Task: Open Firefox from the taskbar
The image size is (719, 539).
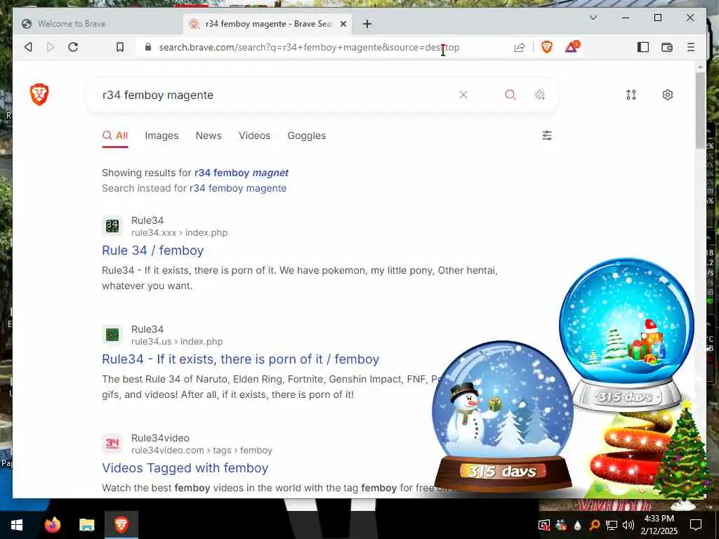Action: (53, 525)
